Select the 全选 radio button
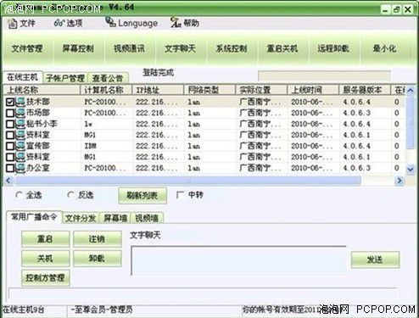Screen dimensions: 419x318 pyautogui.click(x=19, y=195)
